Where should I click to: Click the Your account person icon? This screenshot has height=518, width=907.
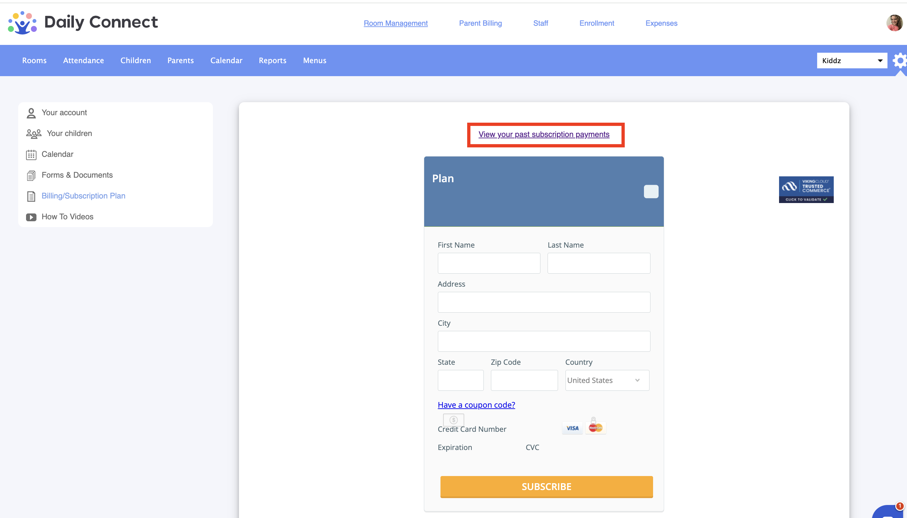[x=31, y=113]
